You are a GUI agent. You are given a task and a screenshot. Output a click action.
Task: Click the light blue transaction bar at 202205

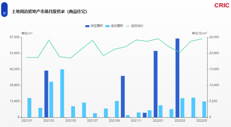coord(204,109)
